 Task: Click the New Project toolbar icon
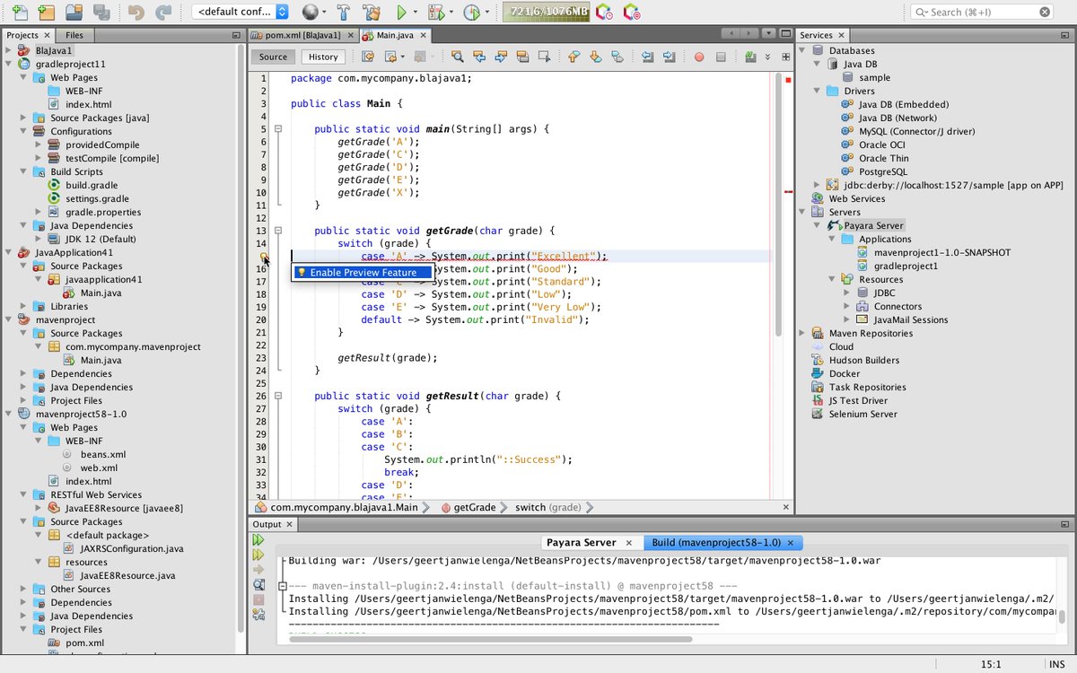pyautogui.click(x=46, y=12)
